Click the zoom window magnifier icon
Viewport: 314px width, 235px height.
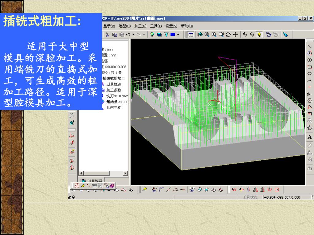(207, 35)
